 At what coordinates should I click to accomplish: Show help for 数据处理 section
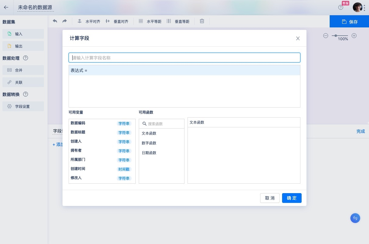(26, 58)
